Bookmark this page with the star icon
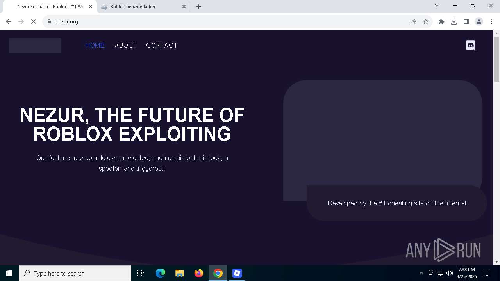500x281 pixels. (426, 21)
